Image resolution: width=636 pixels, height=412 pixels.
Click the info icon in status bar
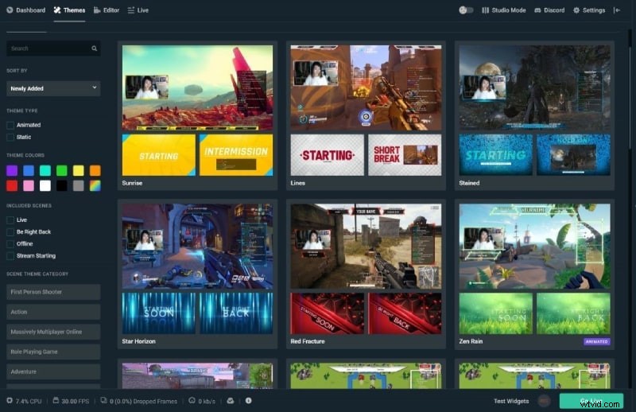tap(249, 401)
